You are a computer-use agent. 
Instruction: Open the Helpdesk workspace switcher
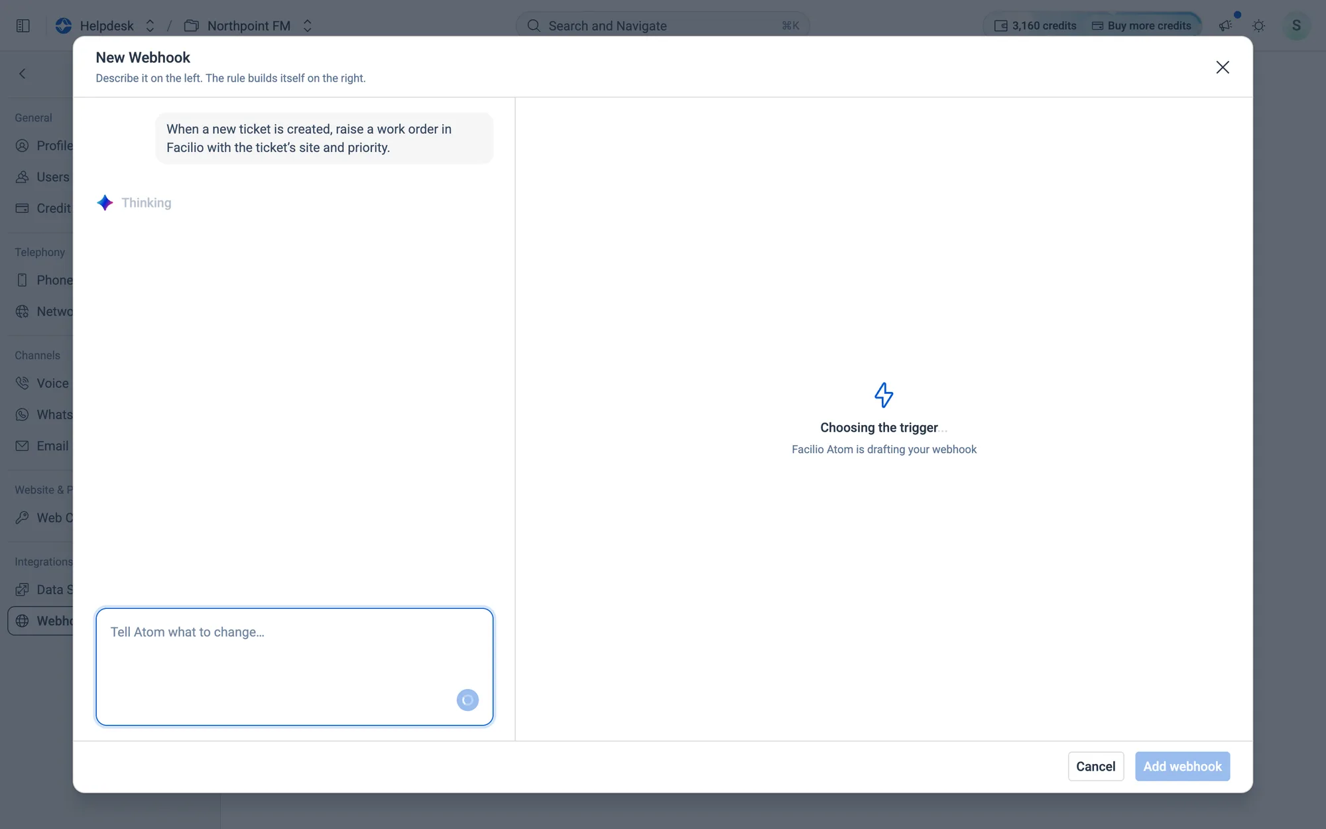point(150,26)
